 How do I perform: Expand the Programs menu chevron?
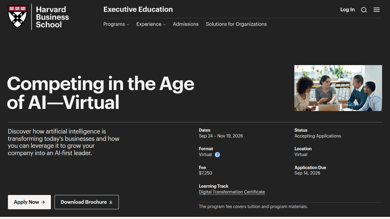128,25
